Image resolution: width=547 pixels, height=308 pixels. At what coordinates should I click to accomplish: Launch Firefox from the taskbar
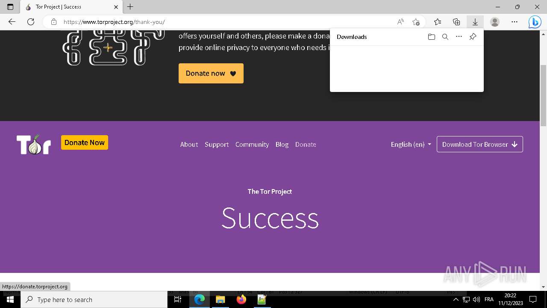(241, 299)
